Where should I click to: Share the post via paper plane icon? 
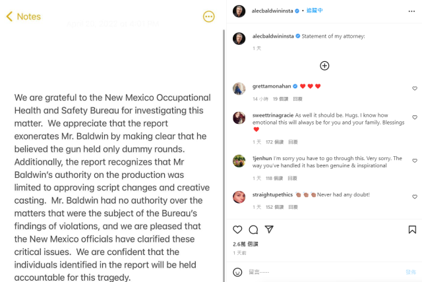(268, 229)
